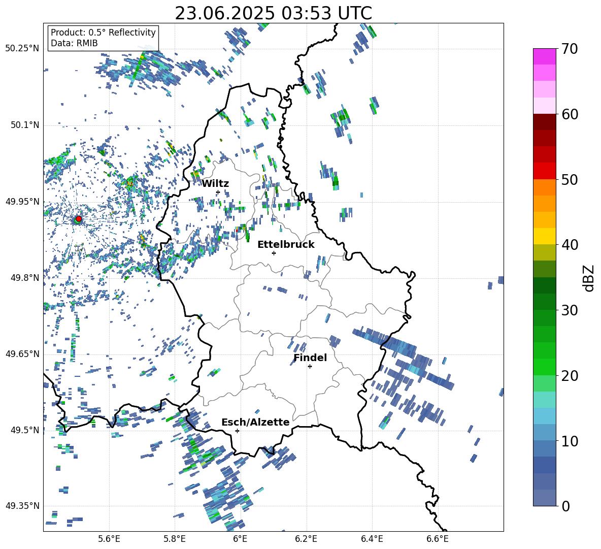
Task: Click the 50.25°N latitude label
Action: coord(22,49)
